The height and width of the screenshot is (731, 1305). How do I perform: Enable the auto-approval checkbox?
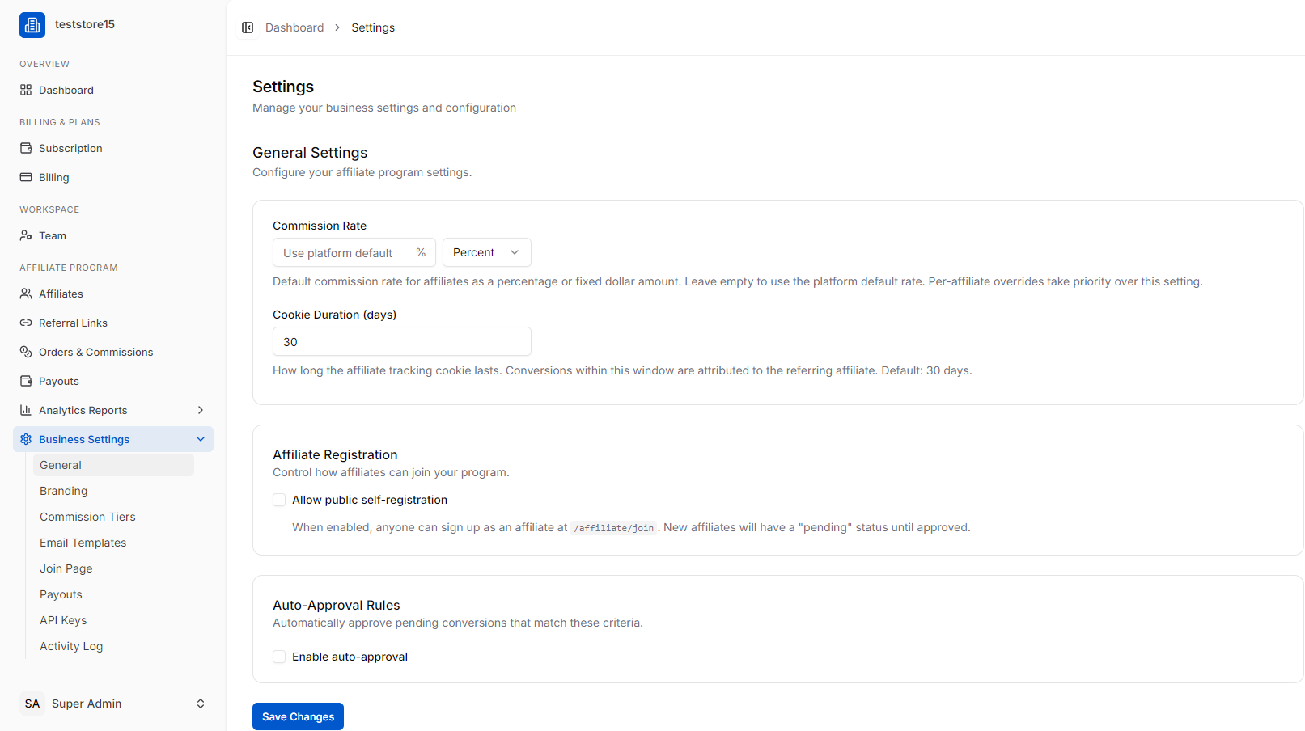point(279,657)
